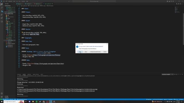Viewport: 184px width, 103px height.
Task: Expand the pages folder in explorer
Action: (9, 28)
